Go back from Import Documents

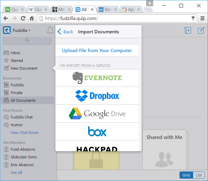tap(65, 32)
